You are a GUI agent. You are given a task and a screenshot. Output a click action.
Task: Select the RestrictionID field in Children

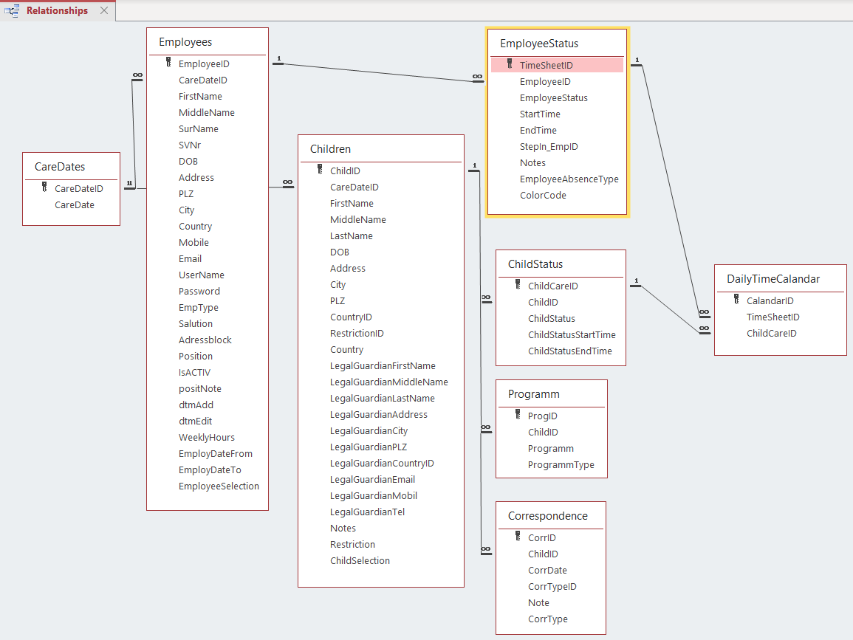pyautogui.click(x=357, y=334)
